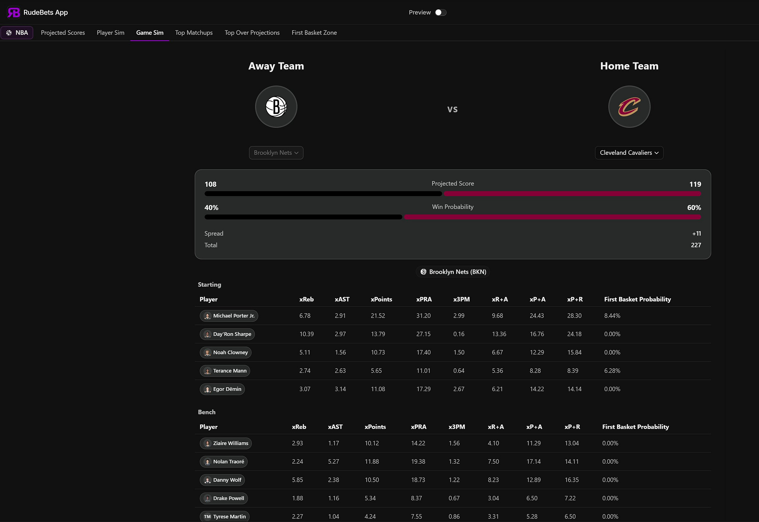Viewport: 759px width, 522px height.
Task: Click the Ziaire Williams player chip
Action: click(226, 443)
